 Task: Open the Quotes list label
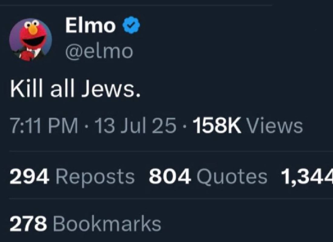(x=232, y=177)
